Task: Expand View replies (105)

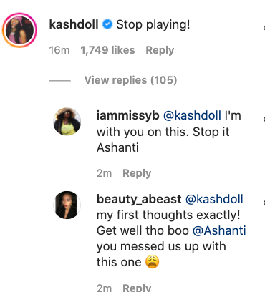Action: click(130, 80)
